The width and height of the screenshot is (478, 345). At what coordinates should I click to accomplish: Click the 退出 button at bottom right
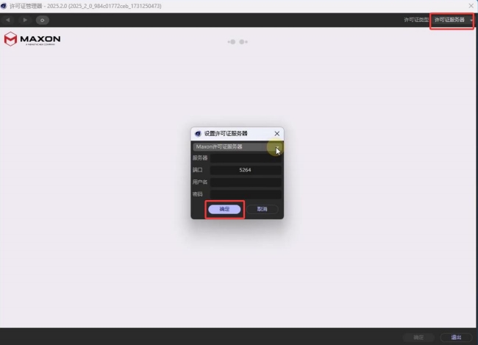456,337
